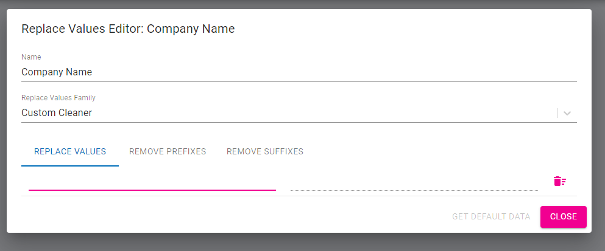Open the Replace Values Family combo box
The width and height of the screenshot is (605, 251).
(286, 113)
